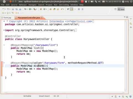133x99 pixels.
Task: Click the Search flashlight toolbar icon
Action: tap(62, 9)
